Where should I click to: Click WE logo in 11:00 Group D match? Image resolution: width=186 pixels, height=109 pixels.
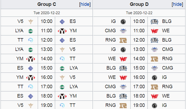(154, 31)
